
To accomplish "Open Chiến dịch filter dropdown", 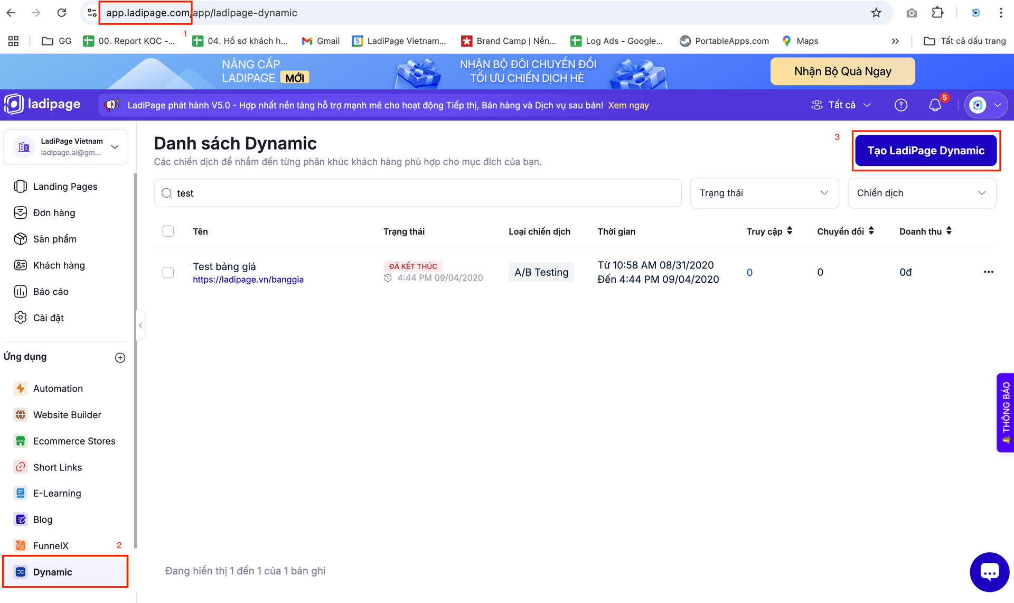I will point(922,193).
